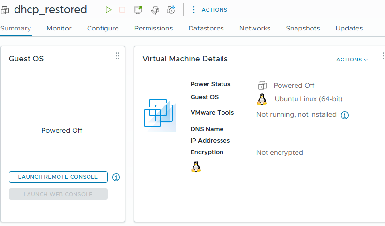Viewport: 385px width, 226px height.
Task: Open the three-dot ACTIONS menu in header
Action: 210,10
